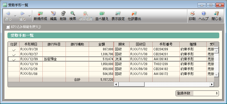Select bill number AA136172
Image resolution: width=227 pixels, height=104 pixels.
166,74
